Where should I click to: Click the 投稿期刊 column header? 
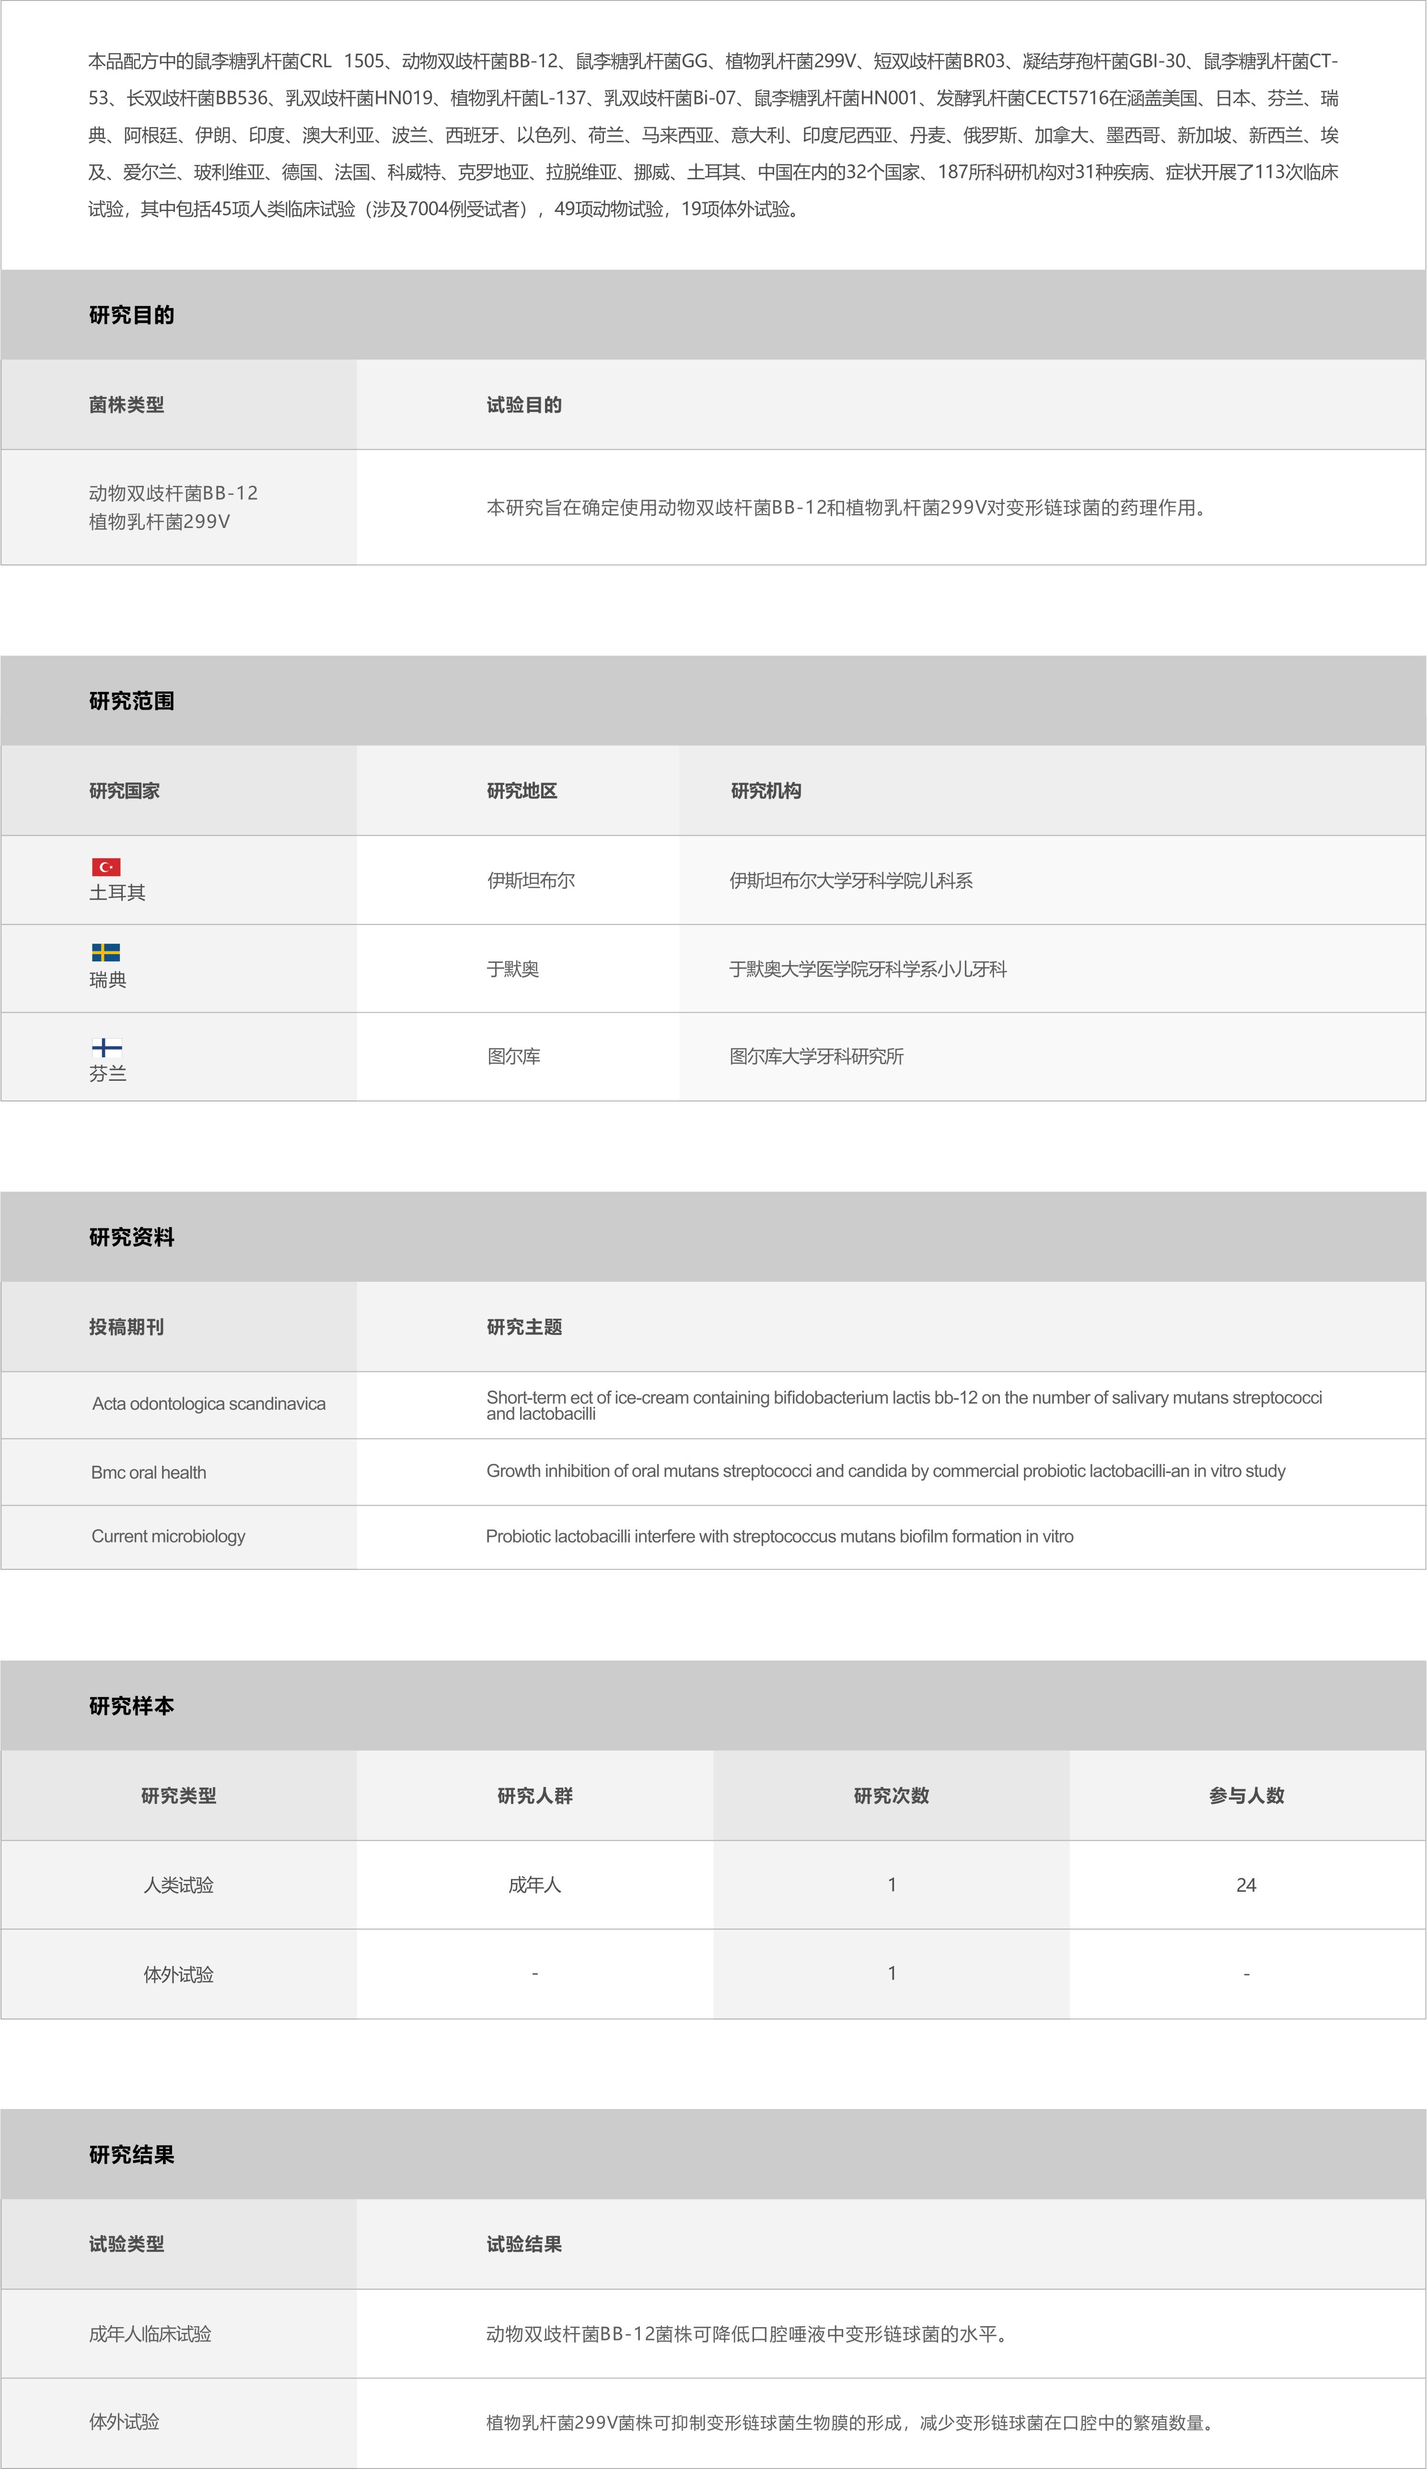tap(127, 1327)
